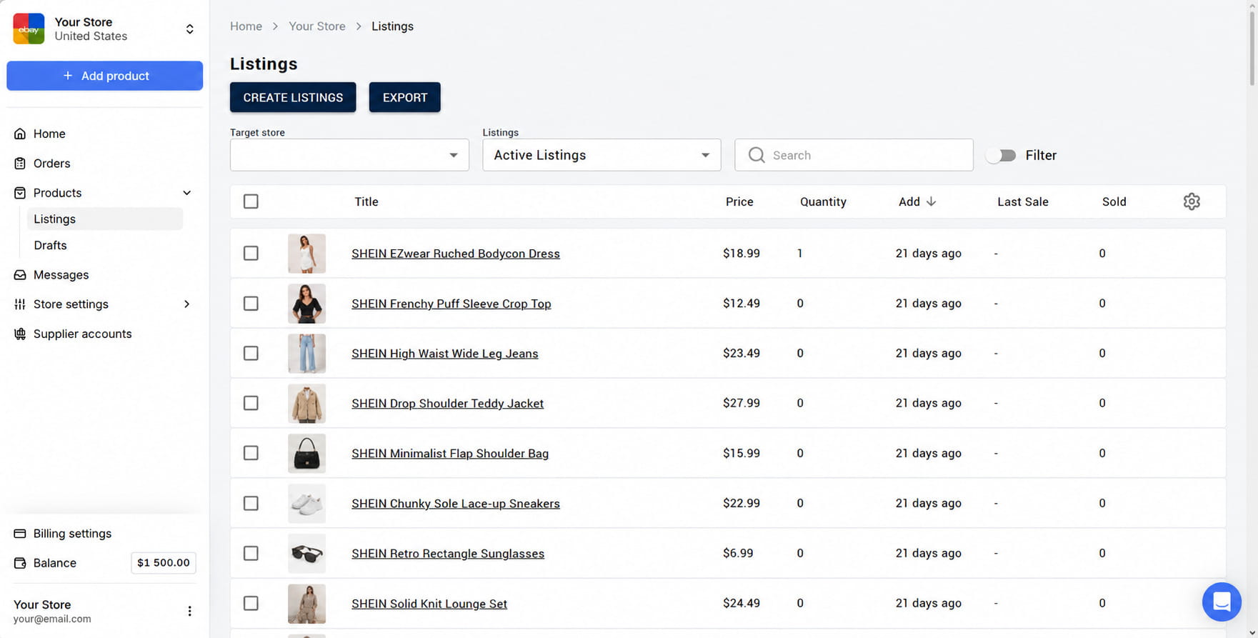
Task: Click the $1 500.00 balance amount
Action: [164, 563]
